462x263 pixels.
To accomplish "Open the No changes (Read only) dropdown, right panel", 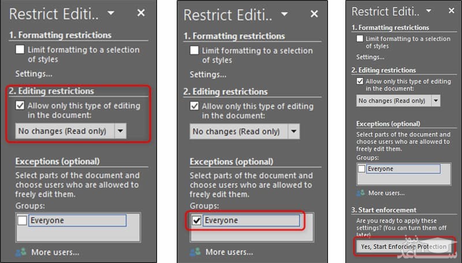I will point(435,101).
